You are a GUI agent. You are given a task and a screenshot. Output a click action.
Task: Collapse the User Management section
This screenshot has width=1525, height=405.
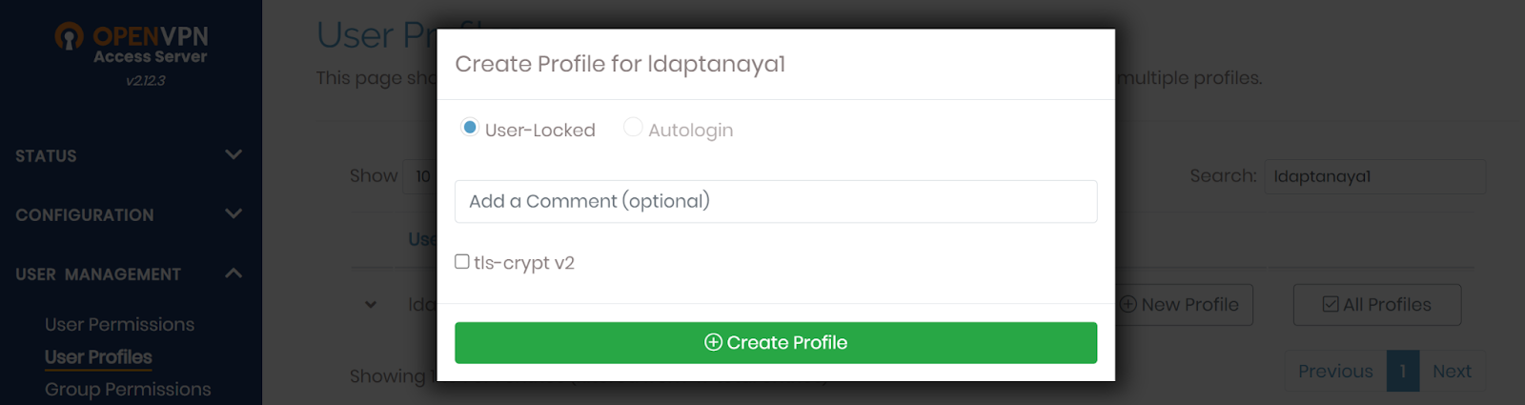[130, 273]
